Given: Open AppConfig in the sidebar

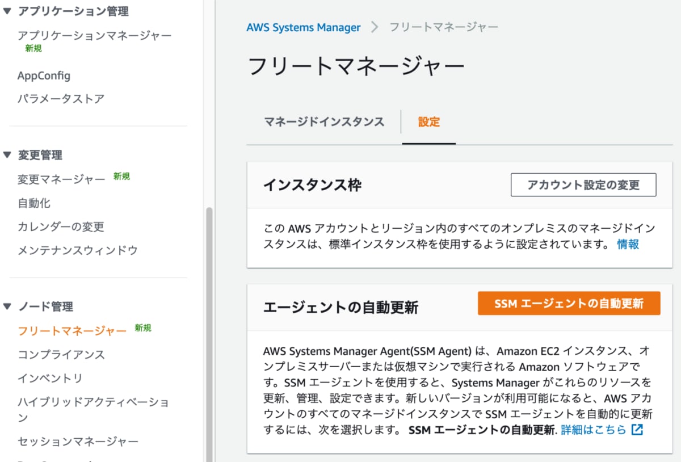Looking at the screenshot, I should (44, 75).
